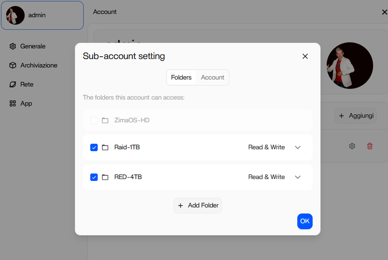Delete sub-account with red trash icon
This screenshot has height=260, width=388.
point(370,146)
